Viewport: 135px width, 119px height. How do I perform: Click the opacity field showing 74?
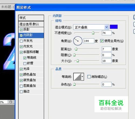[x=107, y=33]
